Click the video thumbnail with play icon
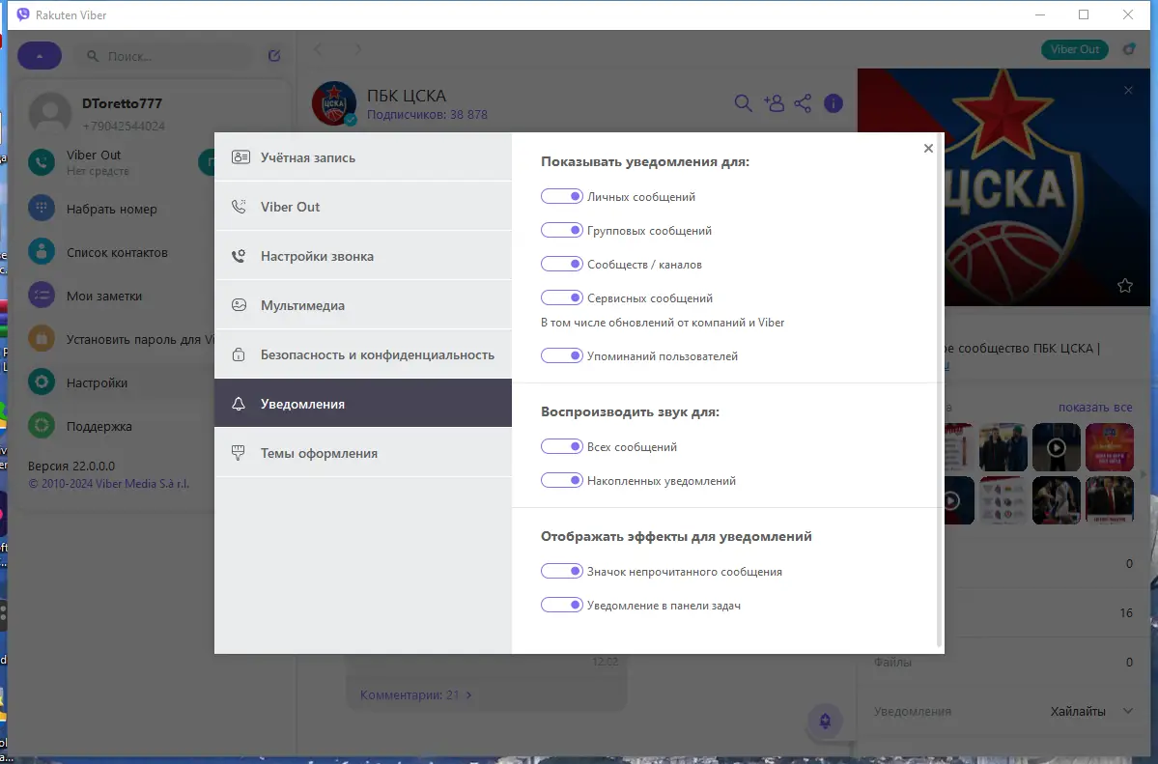Screen dimensions: 1158x764 [x=1056, y=447]
